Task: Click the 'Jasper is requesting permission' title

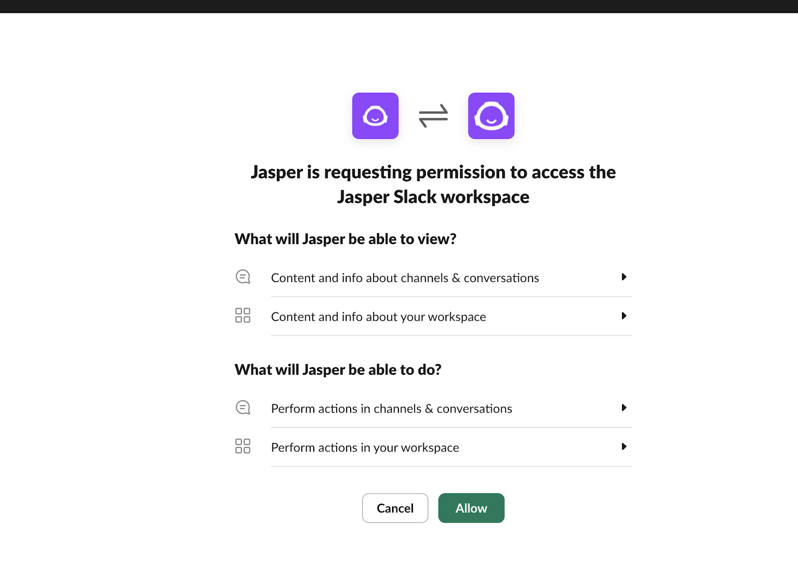Action: point(433,184)
